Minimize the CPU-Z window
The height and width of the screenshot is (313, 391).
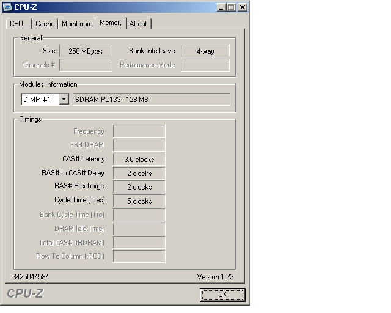[221, 7]
